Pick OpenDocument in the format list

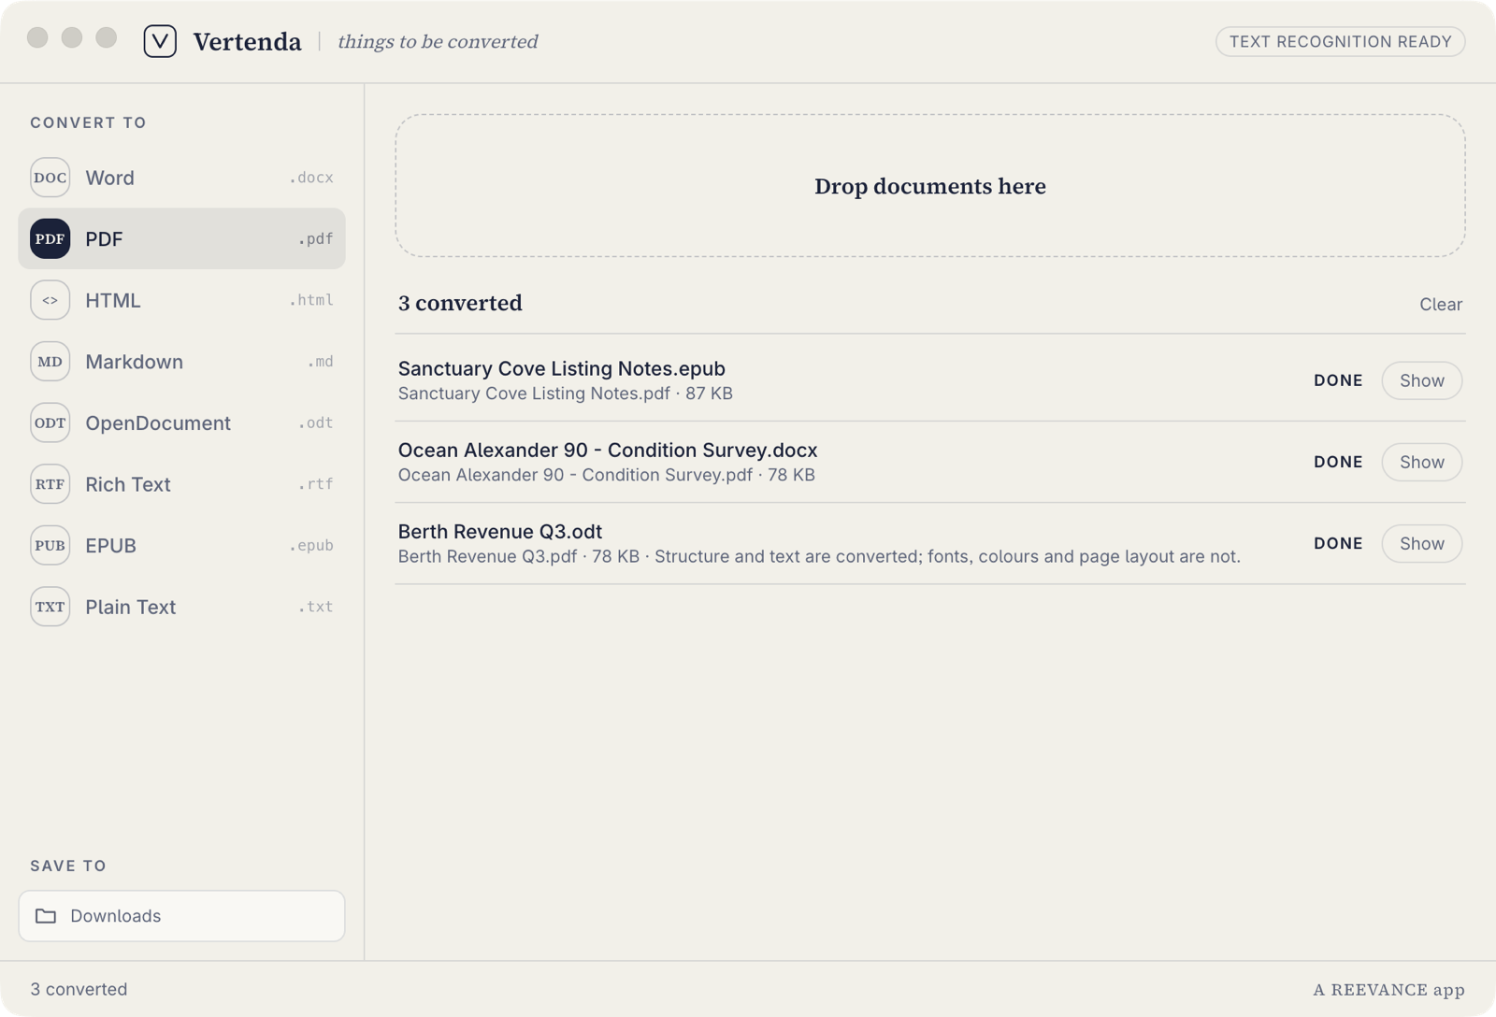pyautogui.click(x=181, y=423)
